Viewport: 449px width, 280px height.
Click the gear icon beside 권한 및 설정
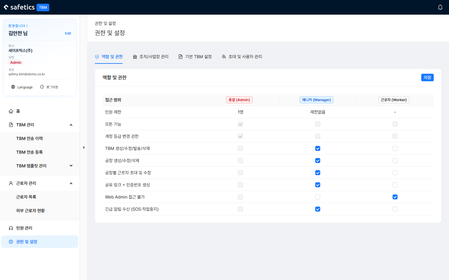point(11,242)
